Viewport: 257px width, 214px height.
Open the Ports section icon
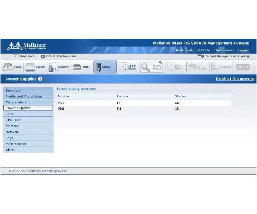point(76,67)
